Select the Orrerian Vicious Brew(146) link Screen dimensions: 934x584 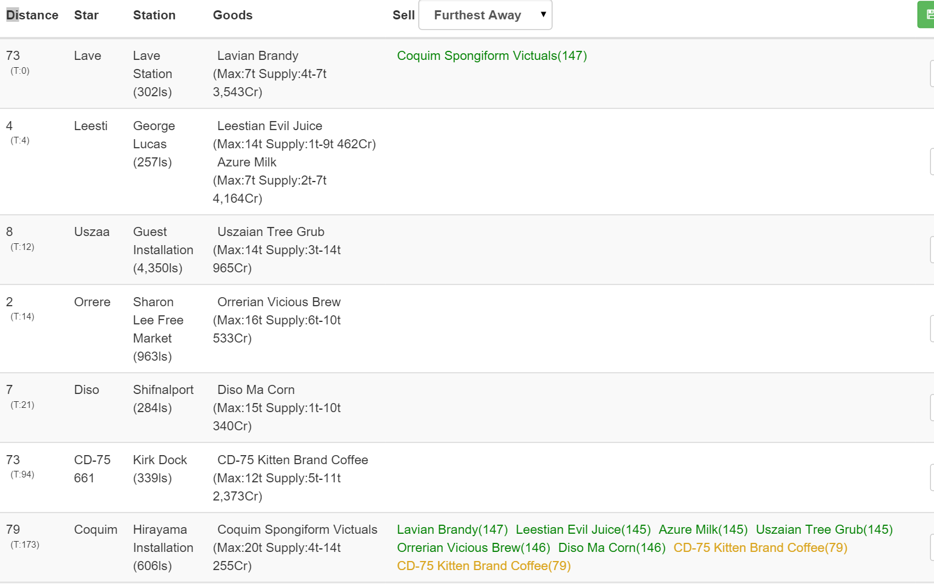point(473,548)
